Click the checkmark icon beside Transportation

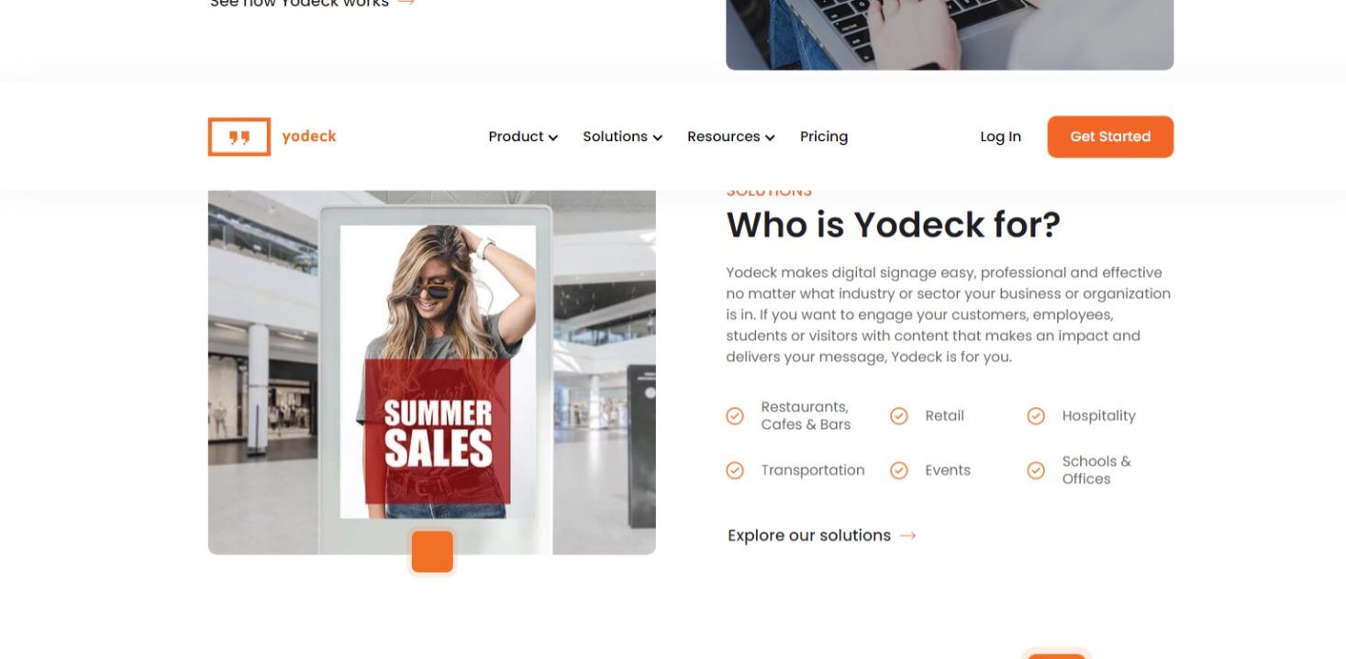(x=735, y=470)
